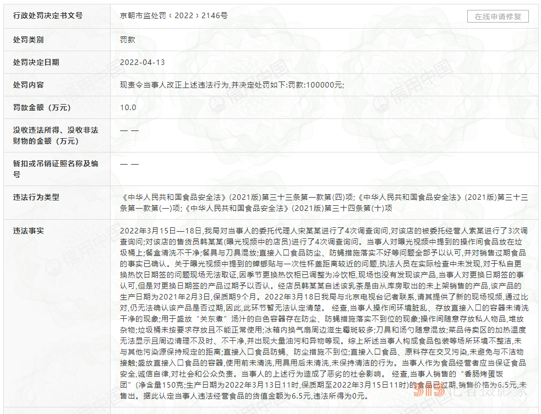Select the 罚款 penalty category value

click(x=128, y=40)
